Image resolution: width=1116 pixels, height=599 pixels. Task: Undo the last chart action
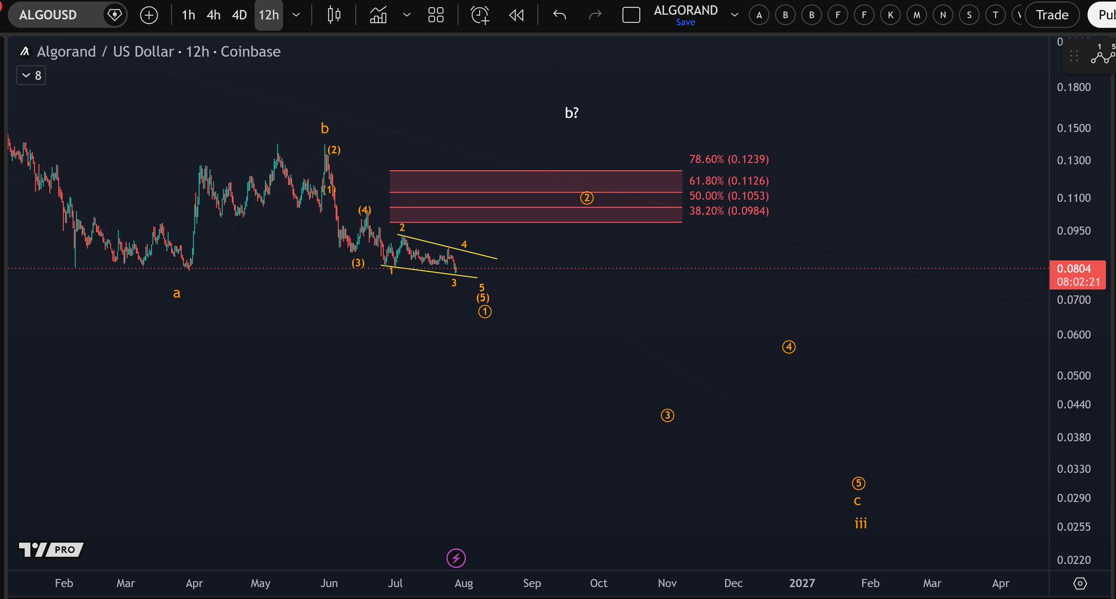click(x=560, y=15)
